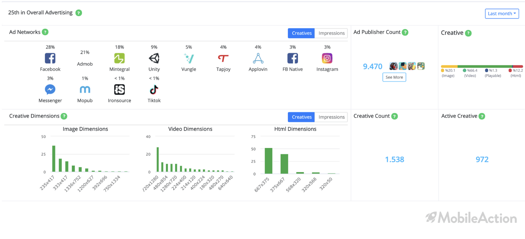Switch Ad Networks to Creatives view
This screenshot has width=525, height=239.
click(302, 33)
